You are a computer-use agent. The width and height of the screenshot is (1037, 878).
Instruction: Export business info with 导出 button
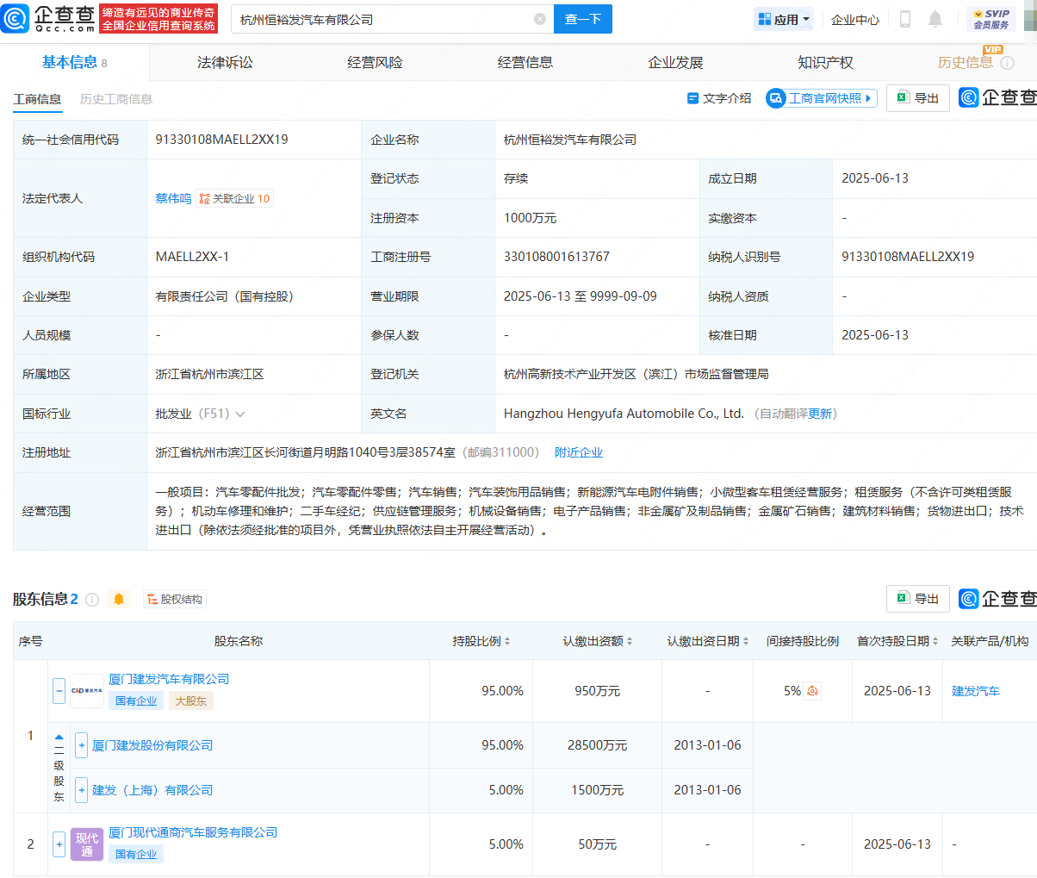point(918,98)
